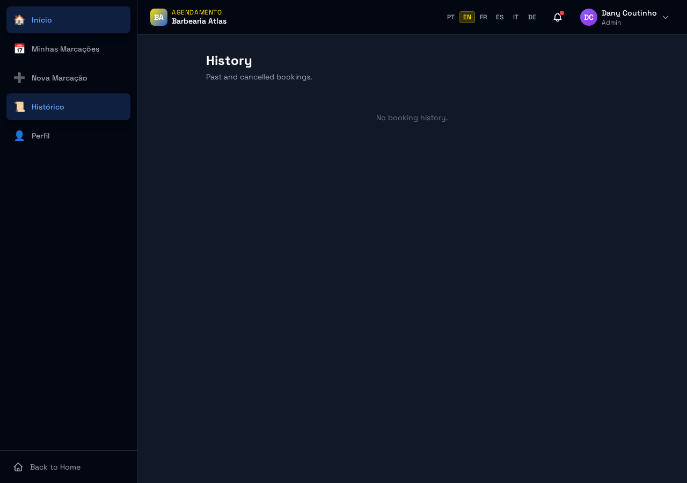Switch language to PT
The width and height of the screenshot is (687, 483).
click(x=451, y=17)
